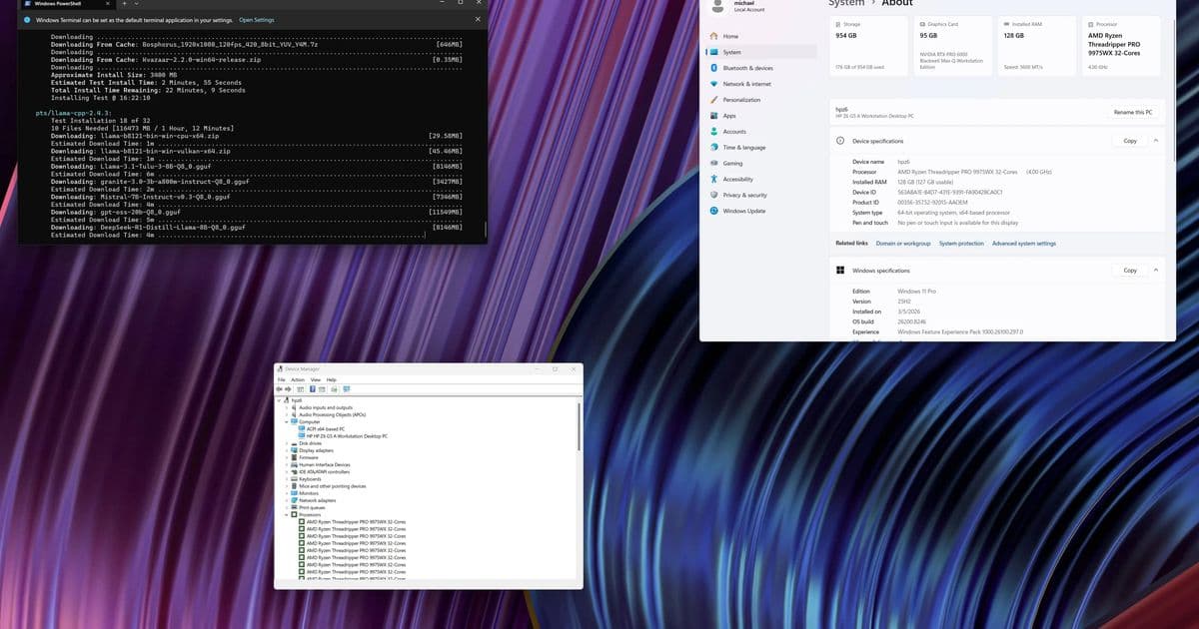
Task: Open Network & internet from the sidebar
Action: pyautogui.click(x=749, y=84)
